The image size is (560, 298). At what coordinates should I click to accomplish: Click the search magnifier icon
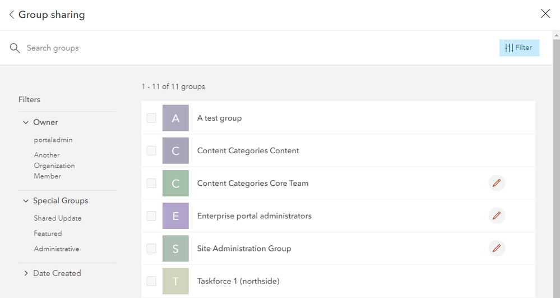15,48
